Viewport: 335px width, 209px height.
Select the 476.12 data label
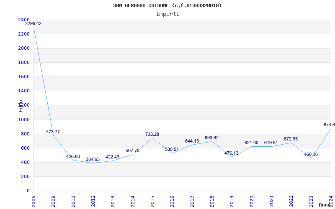click(232, 153)
